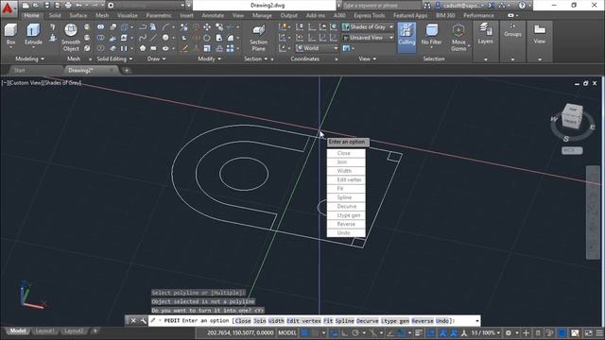Switch to the Layout1 tab
The width and height of the screenshot is (605, 340).
point(44,331)
